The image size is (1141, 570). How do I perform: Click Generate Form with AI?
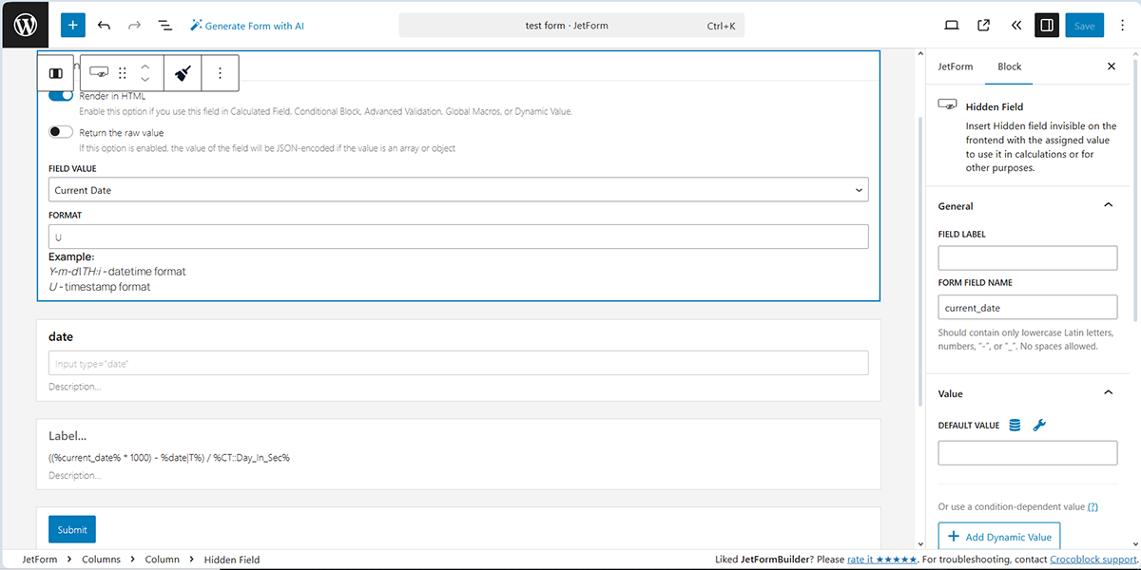pyautogui.click(x=247, y=26)
